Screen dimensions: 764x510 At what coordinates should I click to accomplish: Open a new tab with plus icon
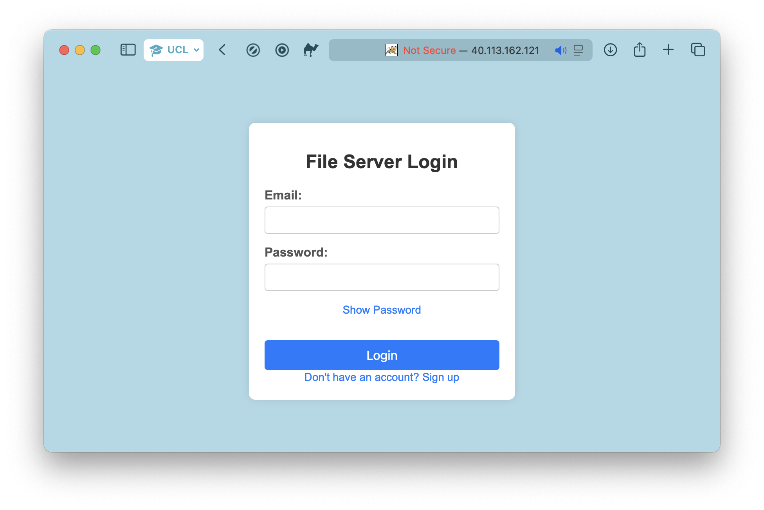click(x=668, y=50)
